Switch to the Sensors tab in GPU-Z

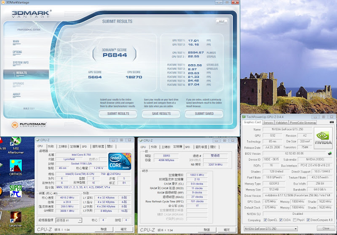pyautogui.click(x=268, y=122)
